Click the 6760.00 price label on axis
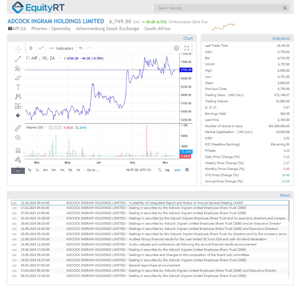 coord(186,70)
